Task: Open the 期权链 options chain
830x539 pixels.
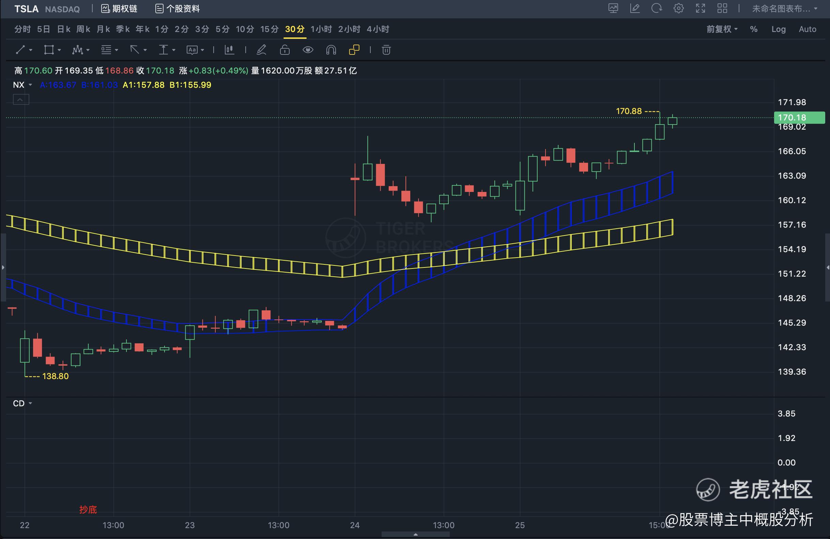Action: pos(119,9)
